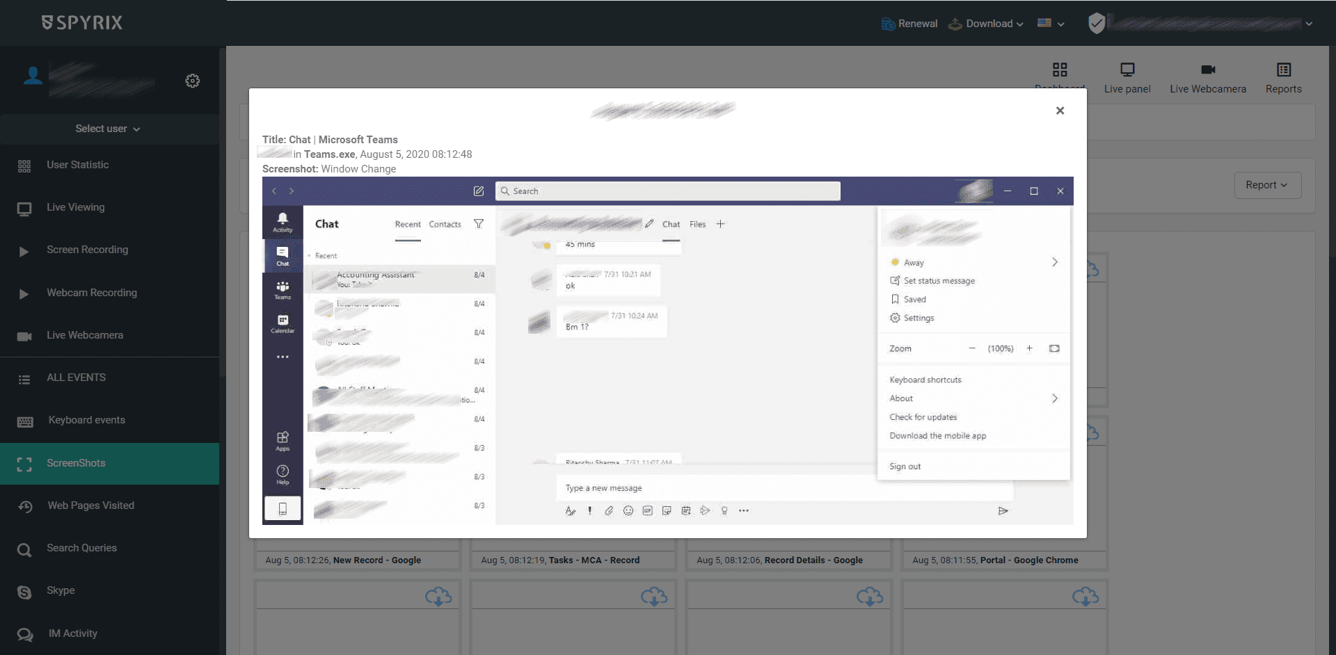Open Live panel icon in top toolbar
This screenshot has width=1336, height=655.
point(1127,70)
